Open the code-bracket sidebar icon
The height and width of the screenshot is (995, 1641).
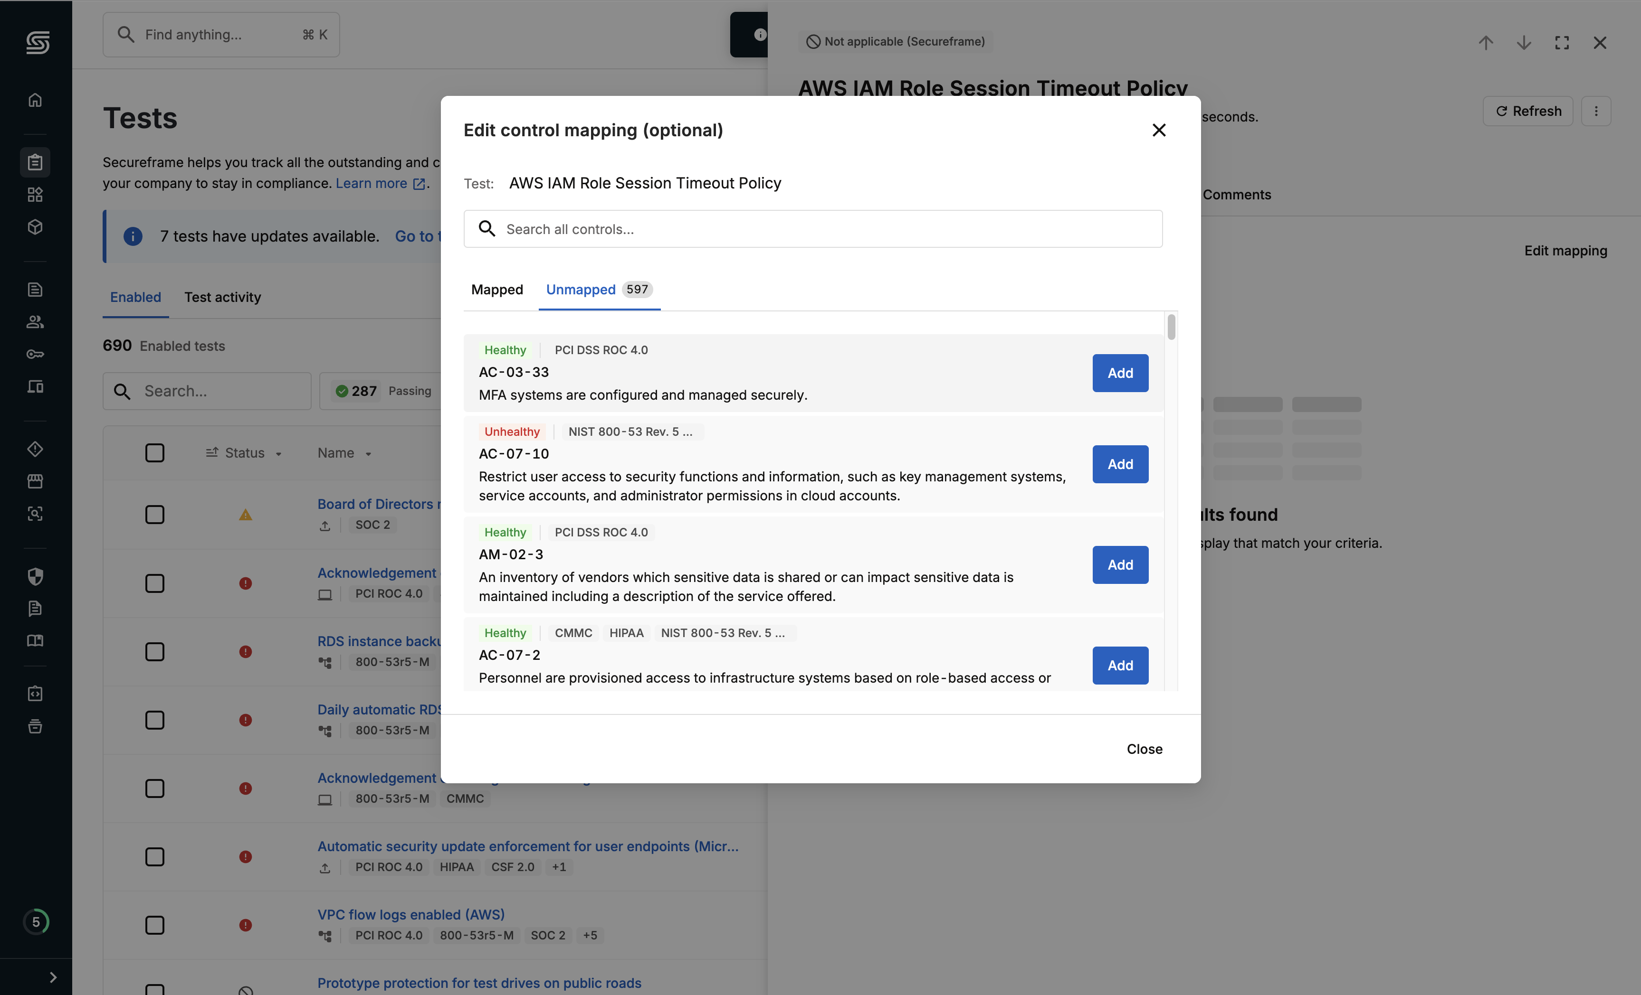click(35, 694)
